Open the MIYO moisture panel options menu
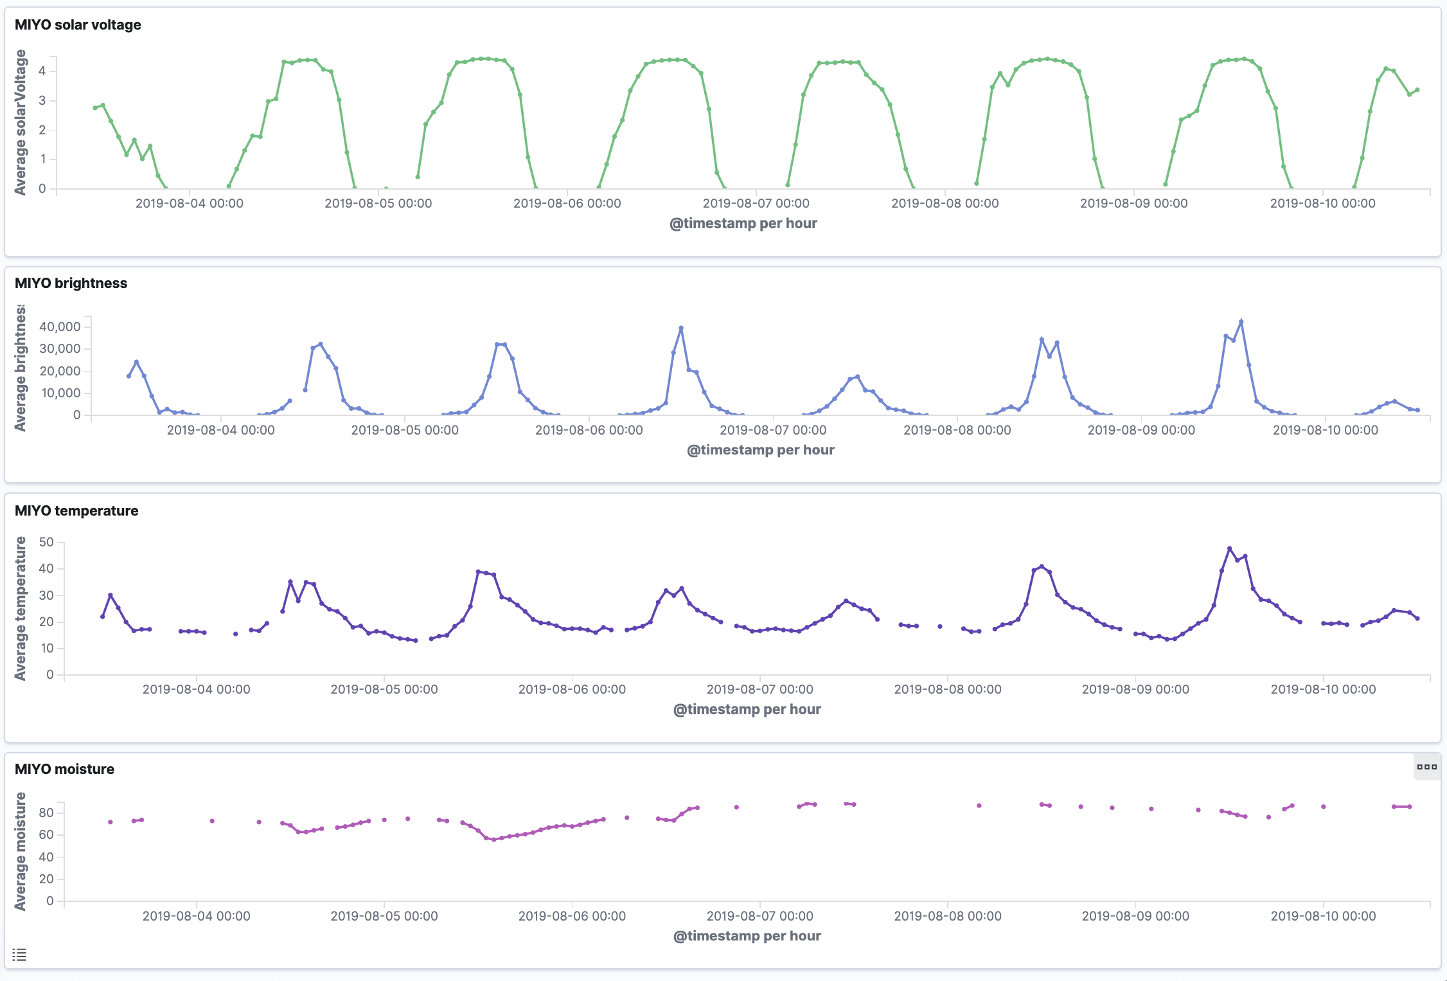This screenshot has width=1447, height=981. [1426, 766]
